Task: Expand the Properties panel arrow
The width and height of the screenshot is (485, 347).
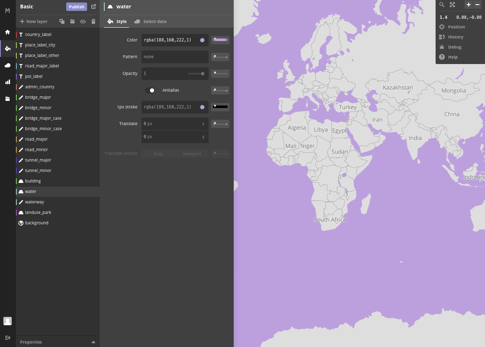Action: click(93, 342)
